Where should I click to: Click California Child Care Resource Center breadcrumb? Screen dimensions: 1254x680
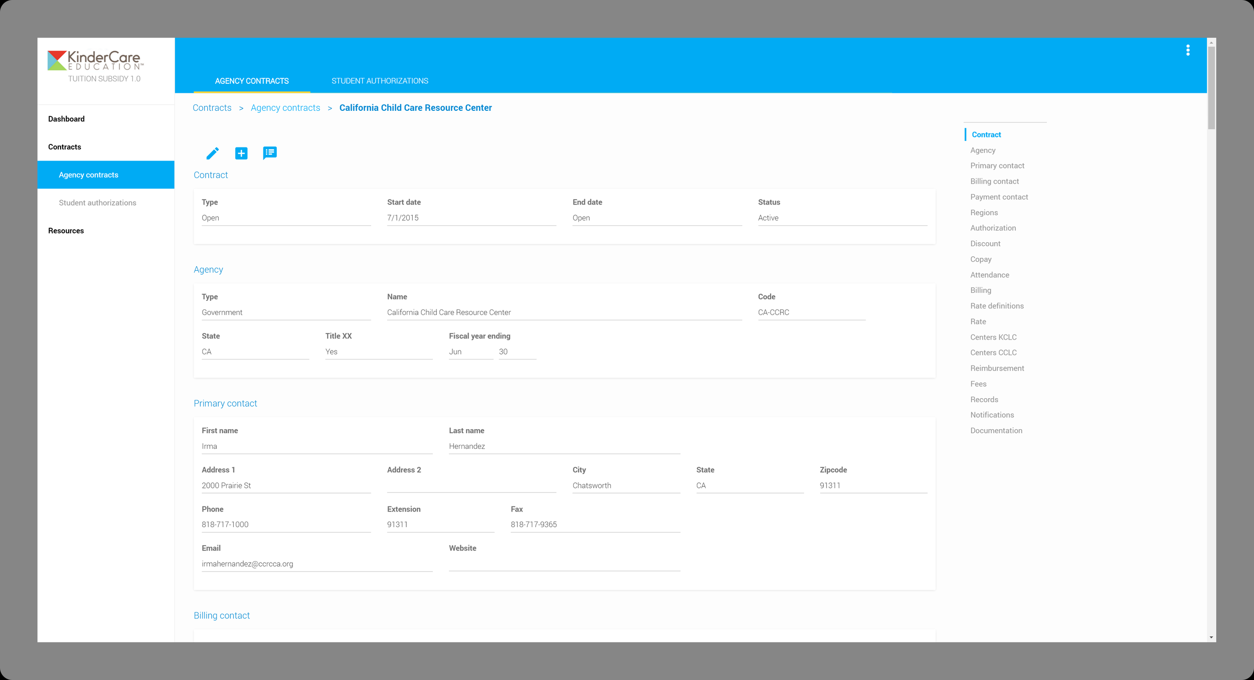coord(415,108)
